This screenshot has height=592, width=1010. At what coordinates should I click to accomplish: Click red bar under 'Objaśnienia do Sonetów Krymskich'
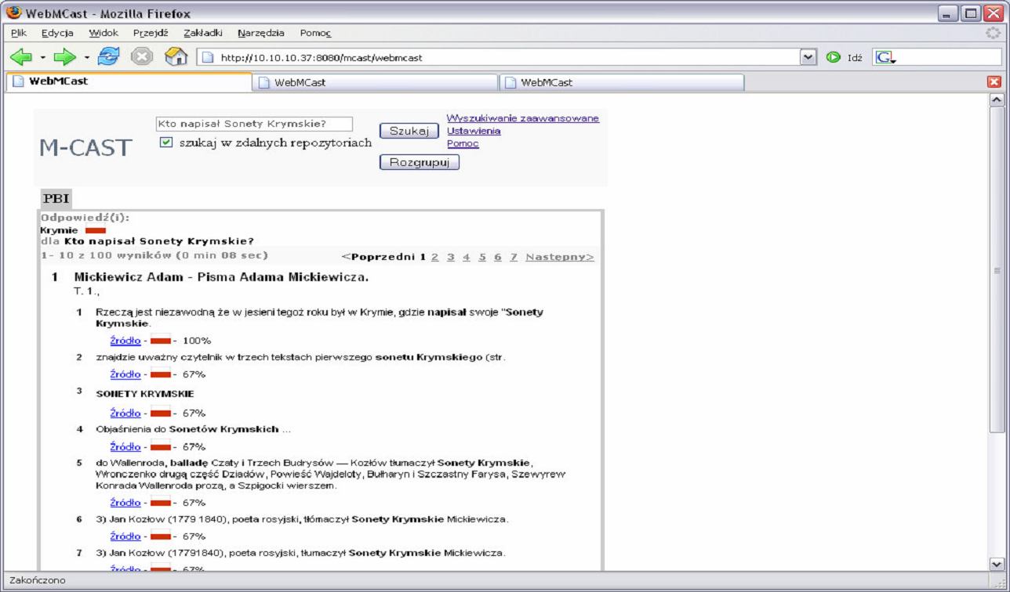pyautogui.click(x=161, y=447)
